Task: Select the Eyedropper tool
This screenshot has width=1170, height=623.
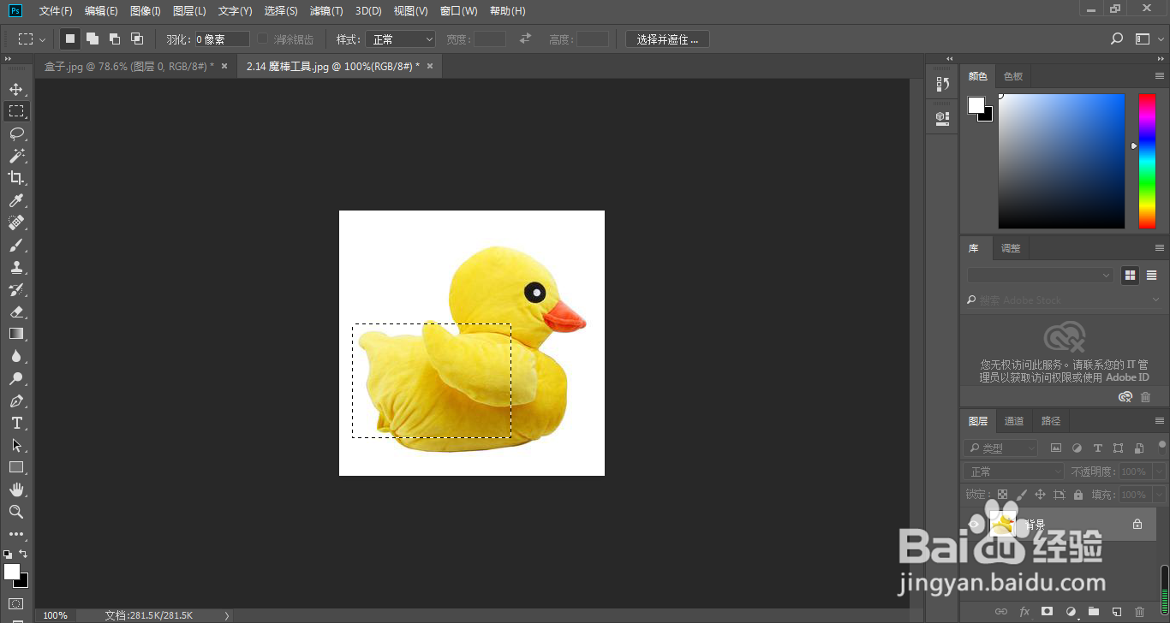Action: coord(16,200)
